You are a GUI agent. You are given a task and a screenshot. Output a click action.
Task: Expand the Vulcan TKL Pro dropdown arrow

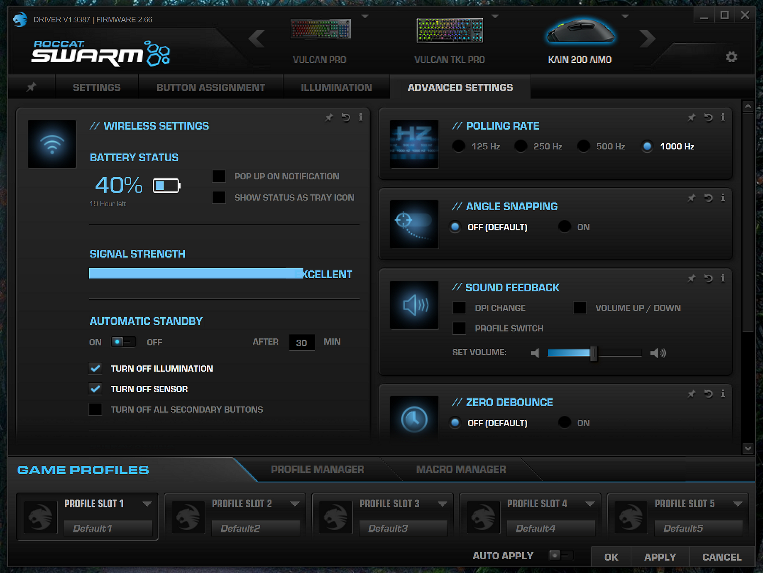tap(495, 17)
